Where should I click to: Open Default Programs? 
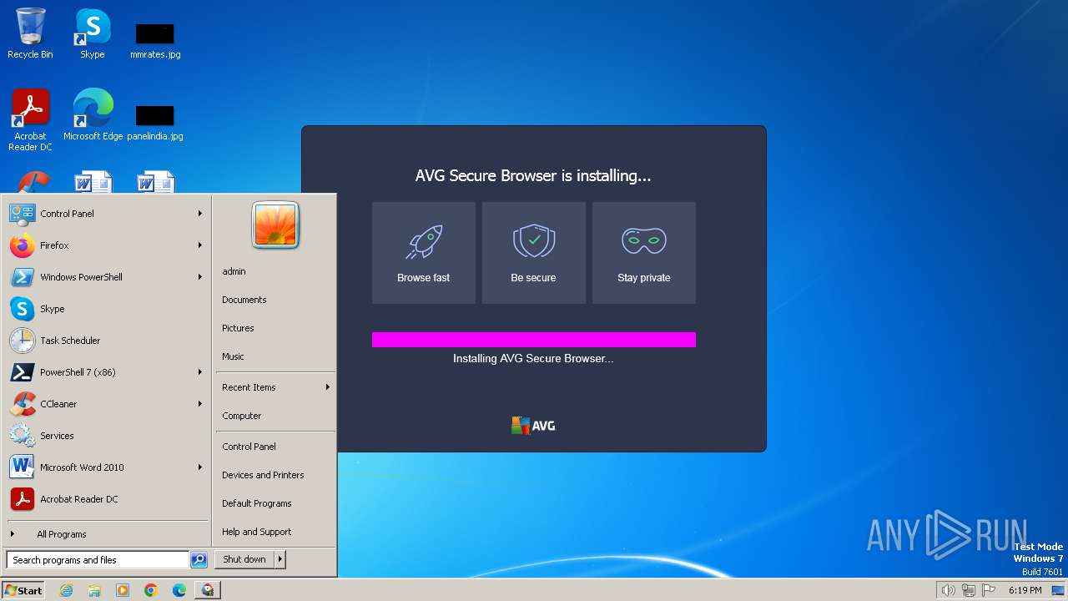pos(275,503)
